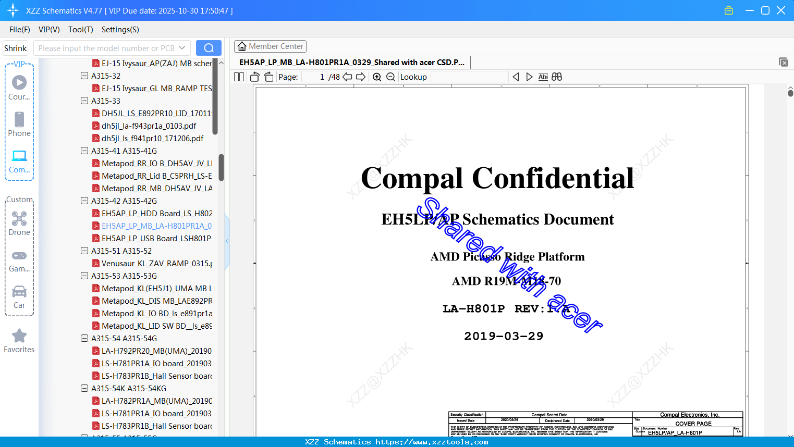This screenshot has height=447, width=794.
Task: Open the Tool(T) menu
Action: tap(81, 30)
